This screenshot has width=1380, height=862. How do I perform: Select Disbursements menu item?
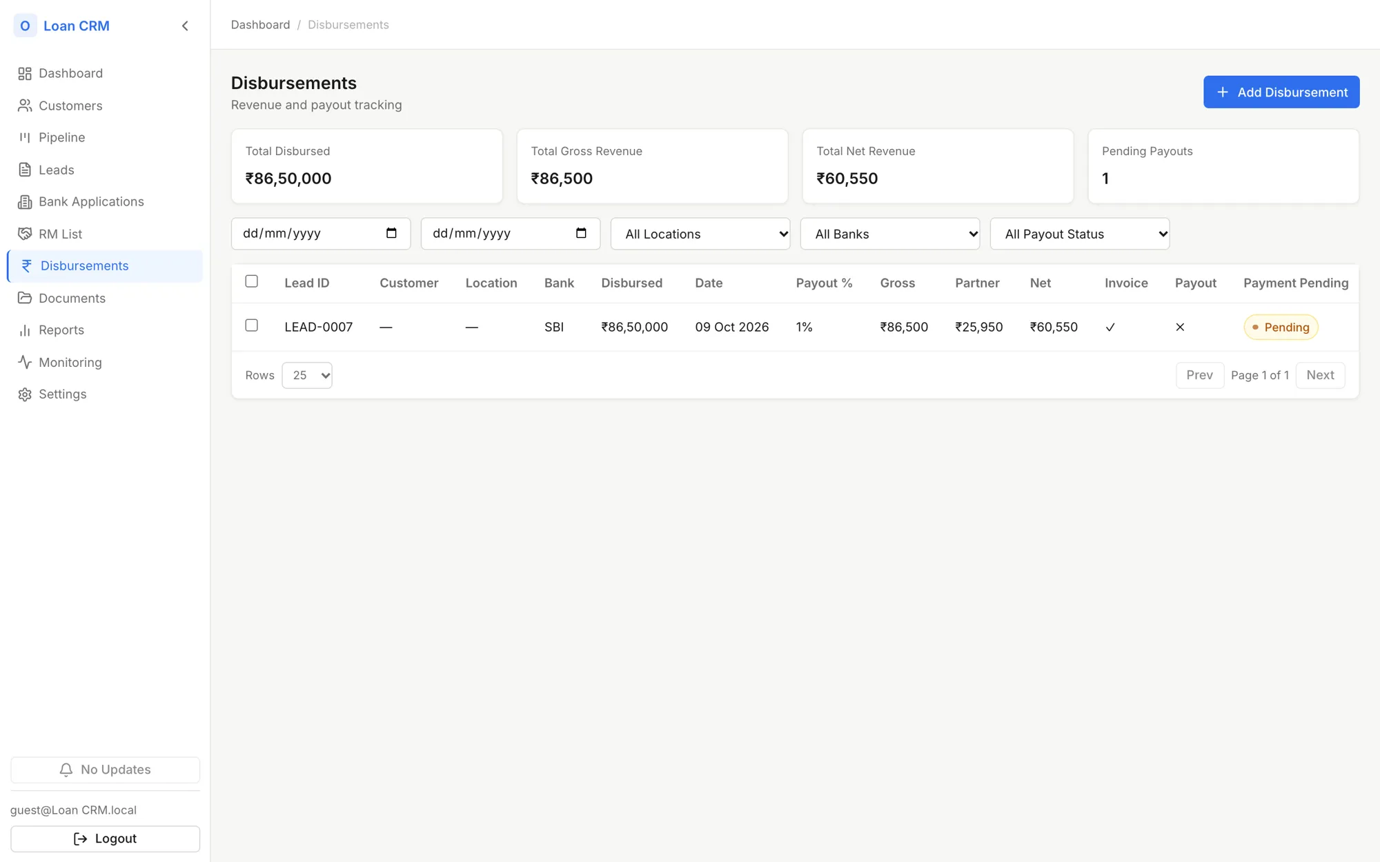click(105, 265)
